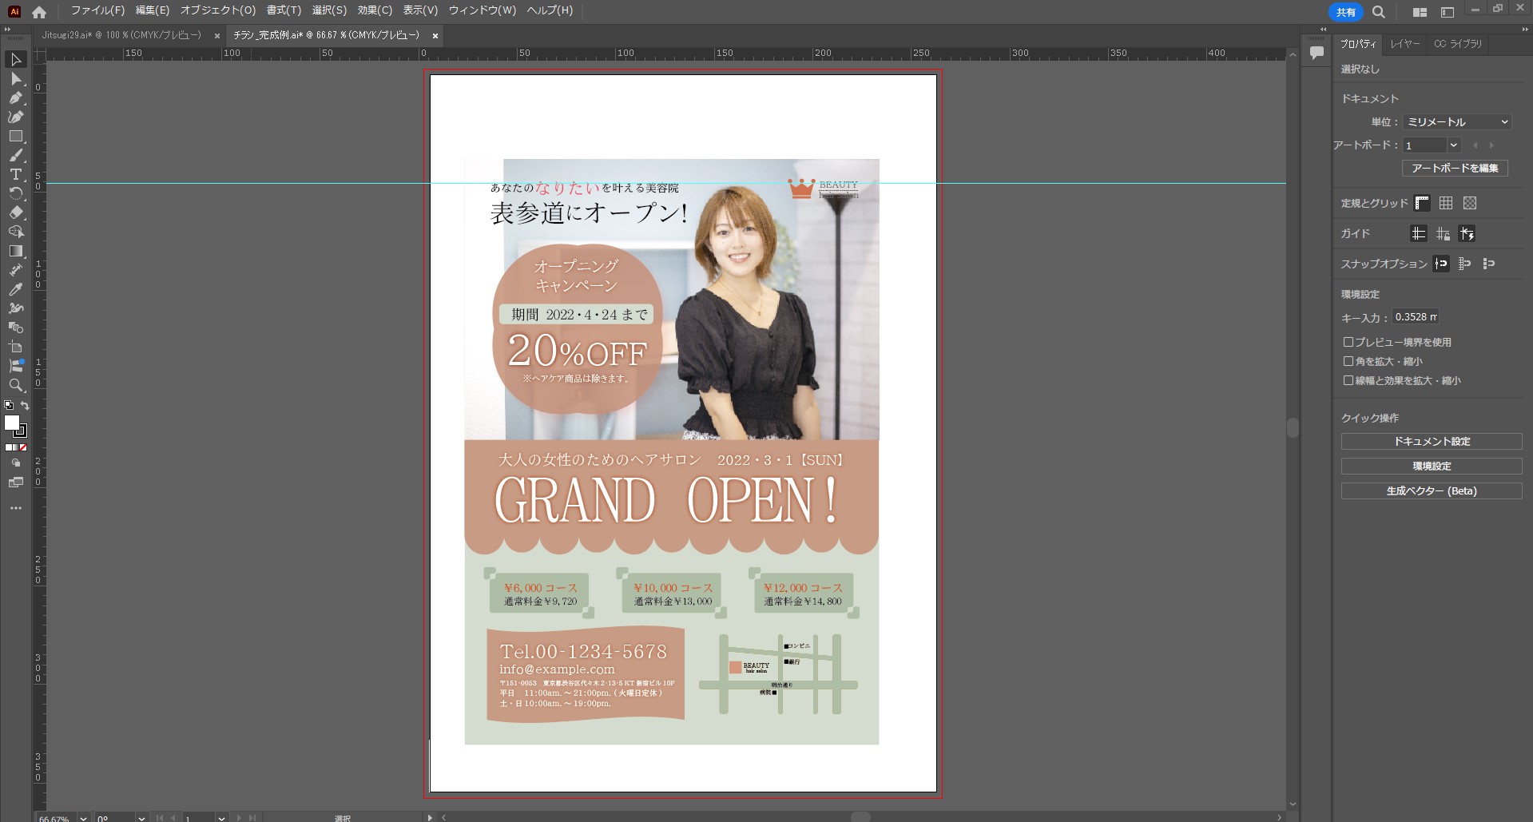
Task: Reset to default fill and stroke
Action: point(9,406)
